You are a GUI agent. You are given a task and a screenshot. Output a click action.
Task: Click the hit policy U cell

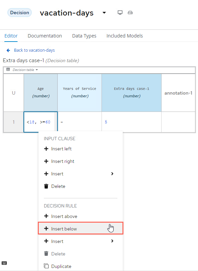[x=13, y=93]
